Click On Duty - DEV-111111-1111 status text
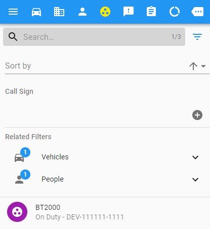210x229 pixels. (x=79, y=217)
